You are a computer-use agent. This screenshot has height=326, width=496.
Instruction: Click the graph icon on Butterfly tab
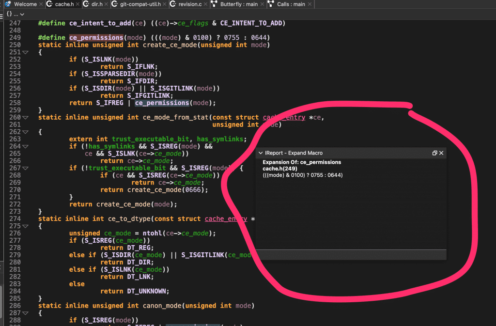214,4
